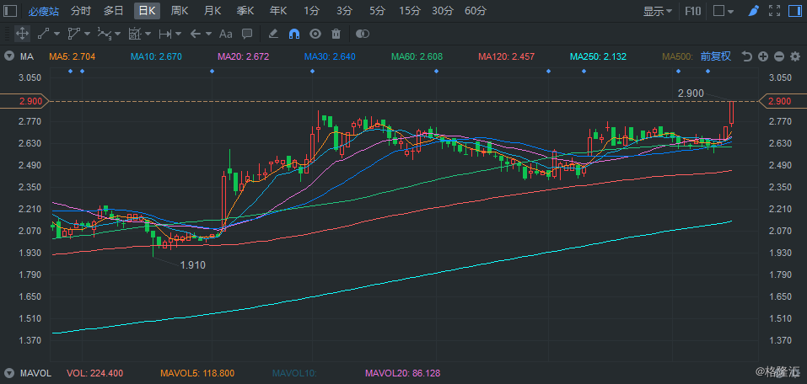Switch to the 季K quarterly tab

point(245,11)
